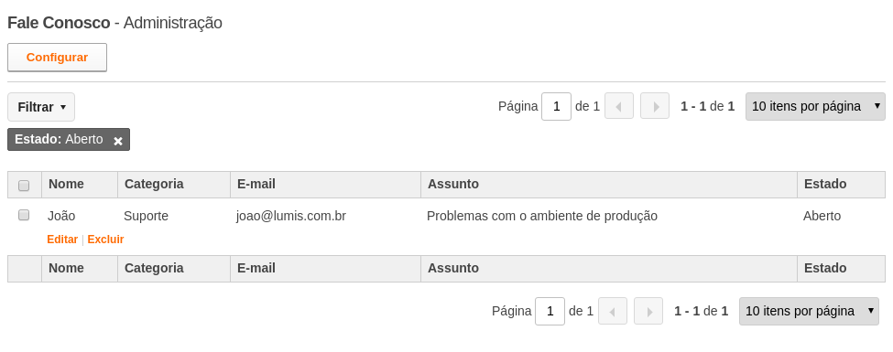Check the João row checkbox

click(24, 215)
